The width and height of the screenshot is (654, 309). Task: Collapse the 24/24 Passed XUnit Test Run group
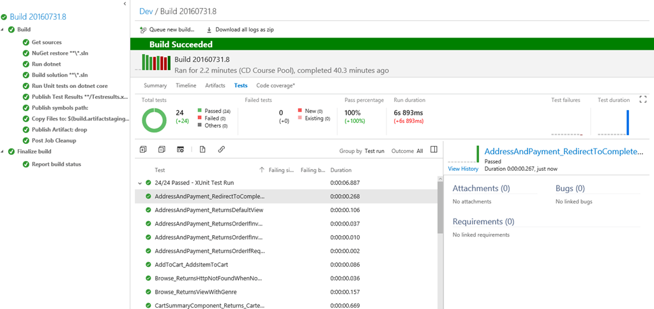[x=140, y=183]
